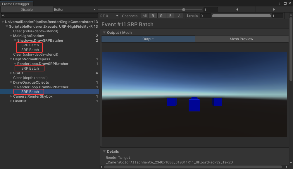Show All channels in the output
This screenshot has height=169, width=293.
click(144, 16)
